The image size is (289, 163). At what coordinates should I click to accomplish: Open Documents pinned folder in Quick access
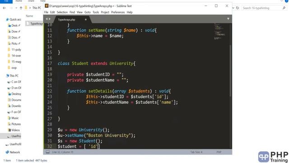click(14, 38)
